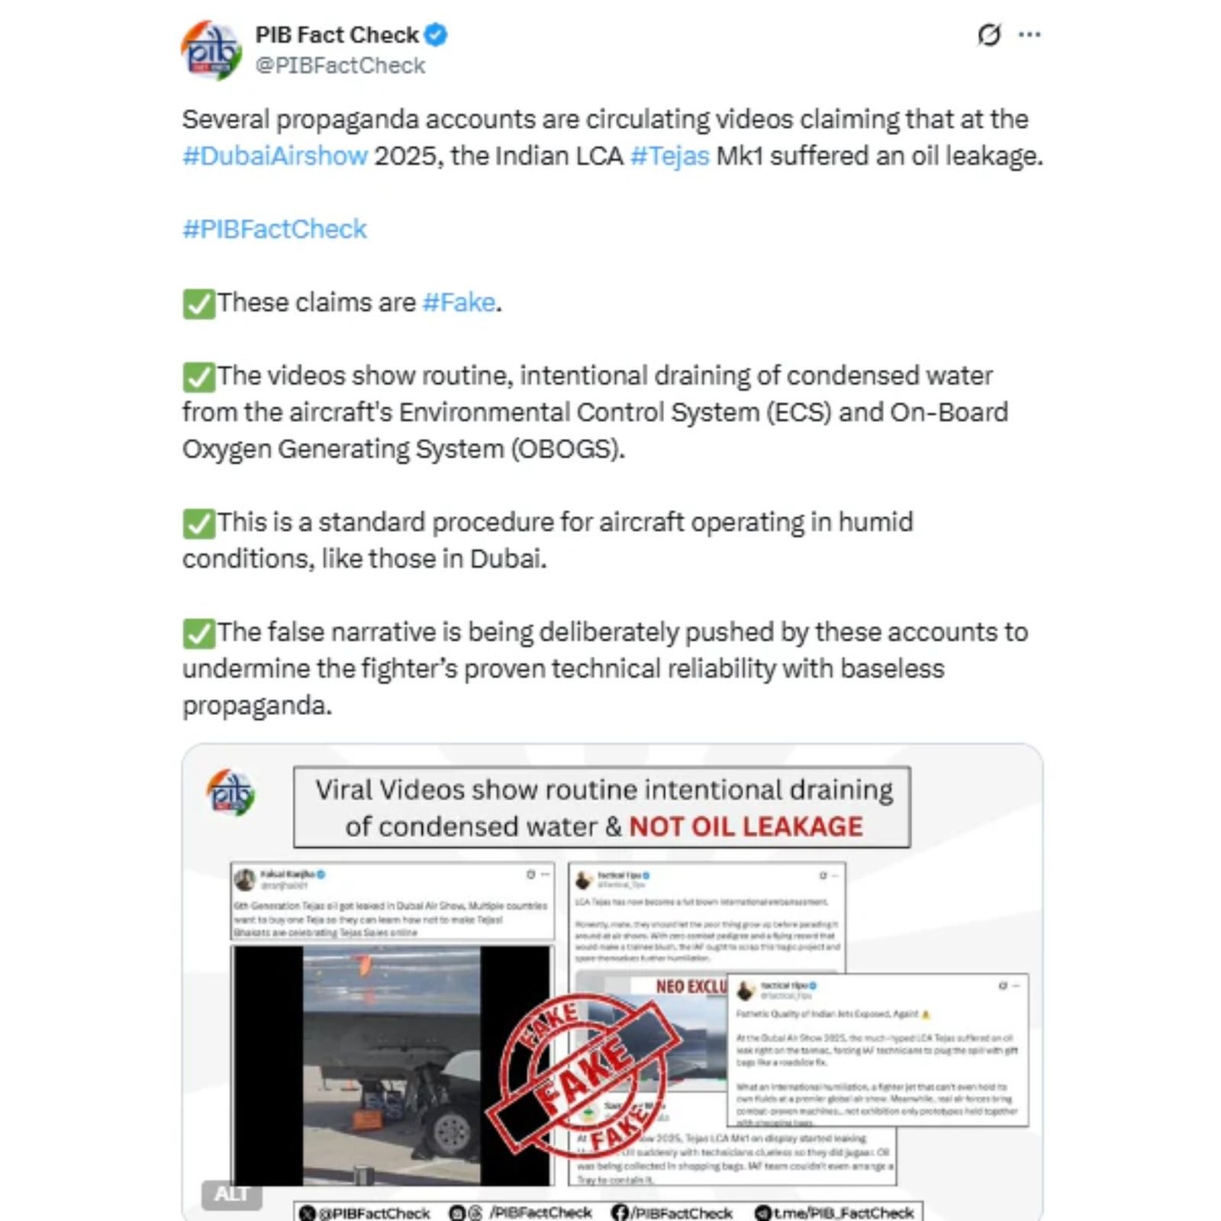Image resolution: width=1221 pixels, height=1221 pixels.
Task: Open the #Fake hashtag link
Action: coord(459,302)
